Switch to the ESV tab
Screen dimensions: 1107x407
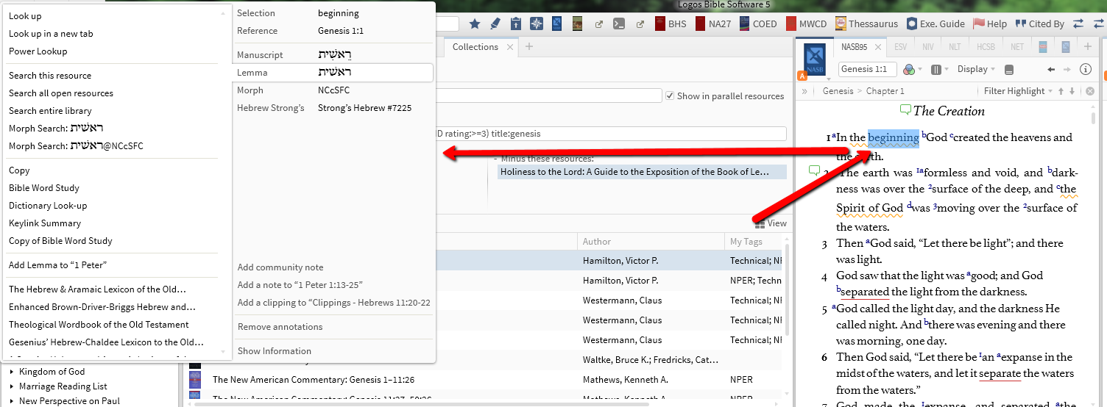[x=900, y=46]
